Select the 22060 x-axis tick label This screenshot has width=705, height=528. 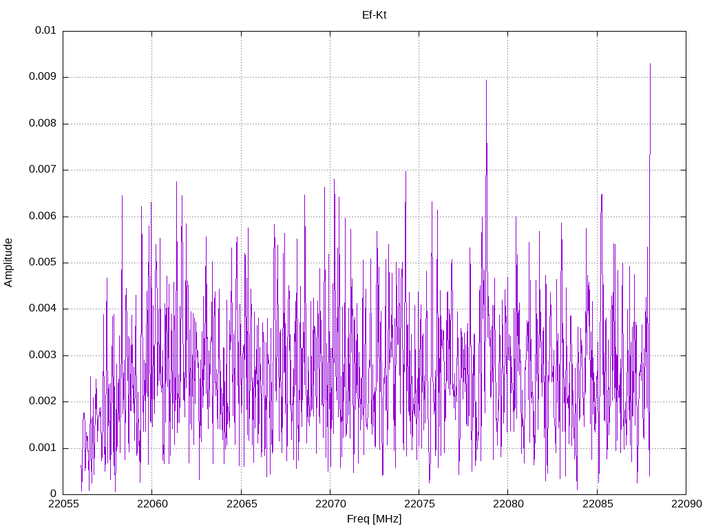coord(151,505)
